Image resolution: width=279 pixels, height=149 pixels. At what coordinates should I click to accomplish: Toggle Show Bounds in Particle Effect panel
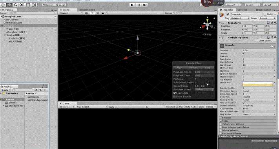[175, 97]
